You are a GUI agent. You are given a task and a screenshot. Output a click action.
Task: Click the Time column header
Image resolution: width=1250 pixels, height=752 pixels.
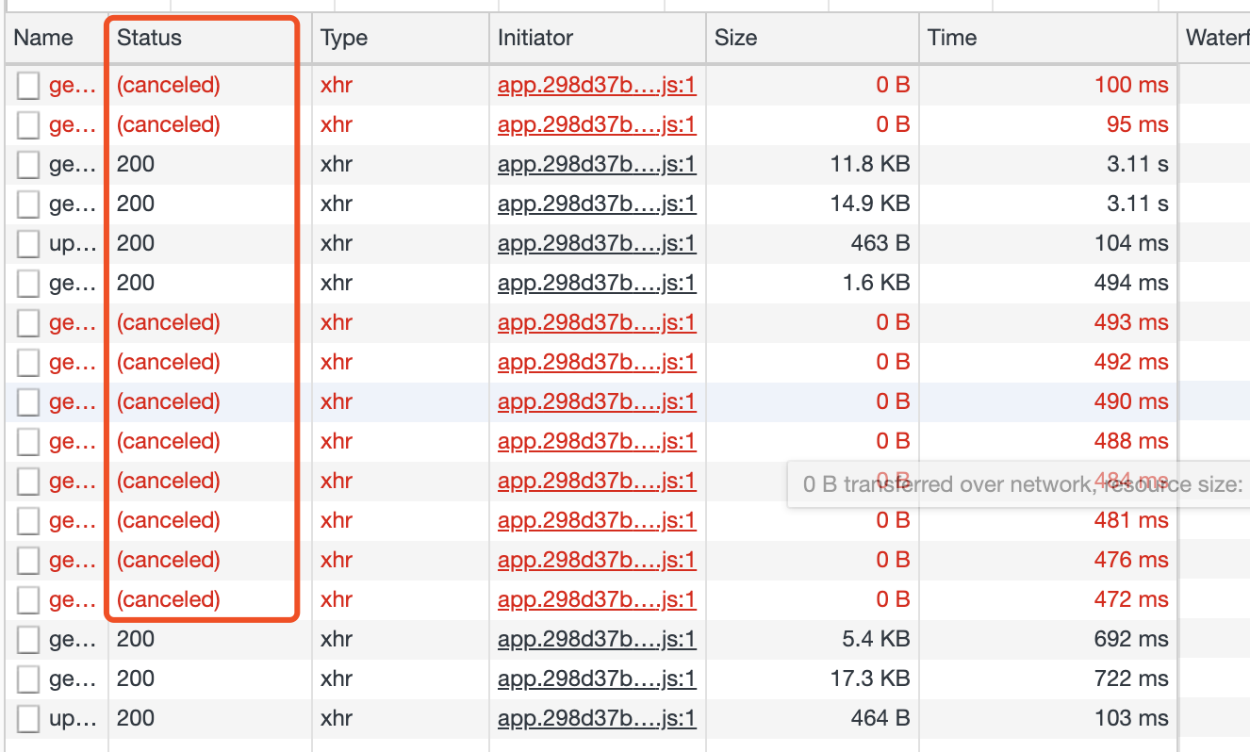click(x=951, y=39)
